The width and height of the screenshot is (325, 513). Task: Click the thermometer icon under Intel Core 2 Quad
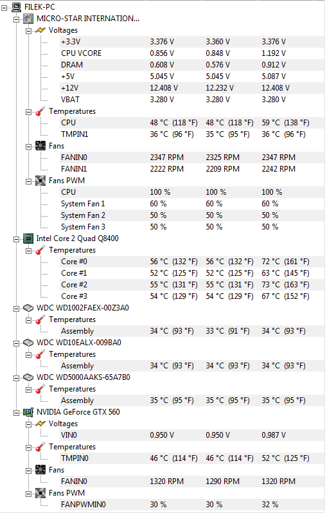click(40, 250)
